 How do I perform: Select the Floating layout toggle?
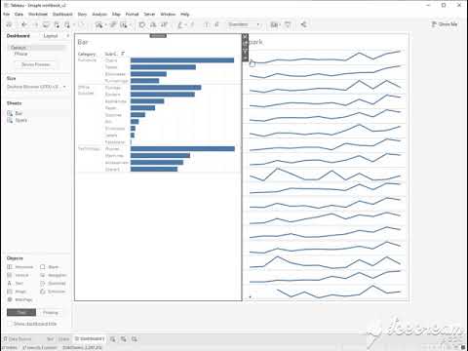[x=51, y=313]
